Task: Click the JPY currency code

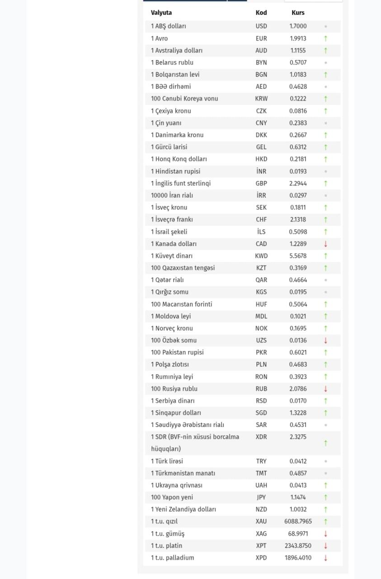Action: (x=261, y=497)
